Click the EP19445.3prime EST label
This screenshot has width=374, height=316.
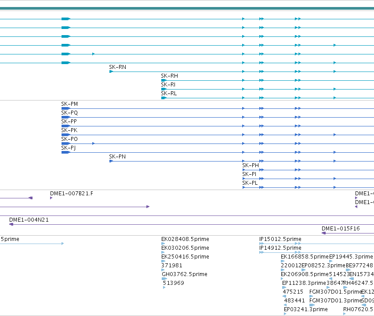click(x=351, y=257)
